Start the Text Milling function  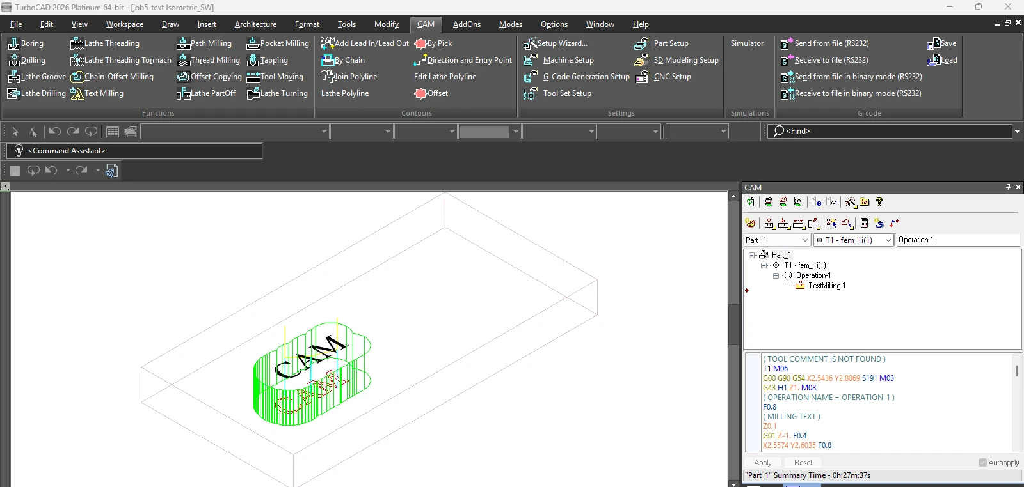(x=97, y=93)
